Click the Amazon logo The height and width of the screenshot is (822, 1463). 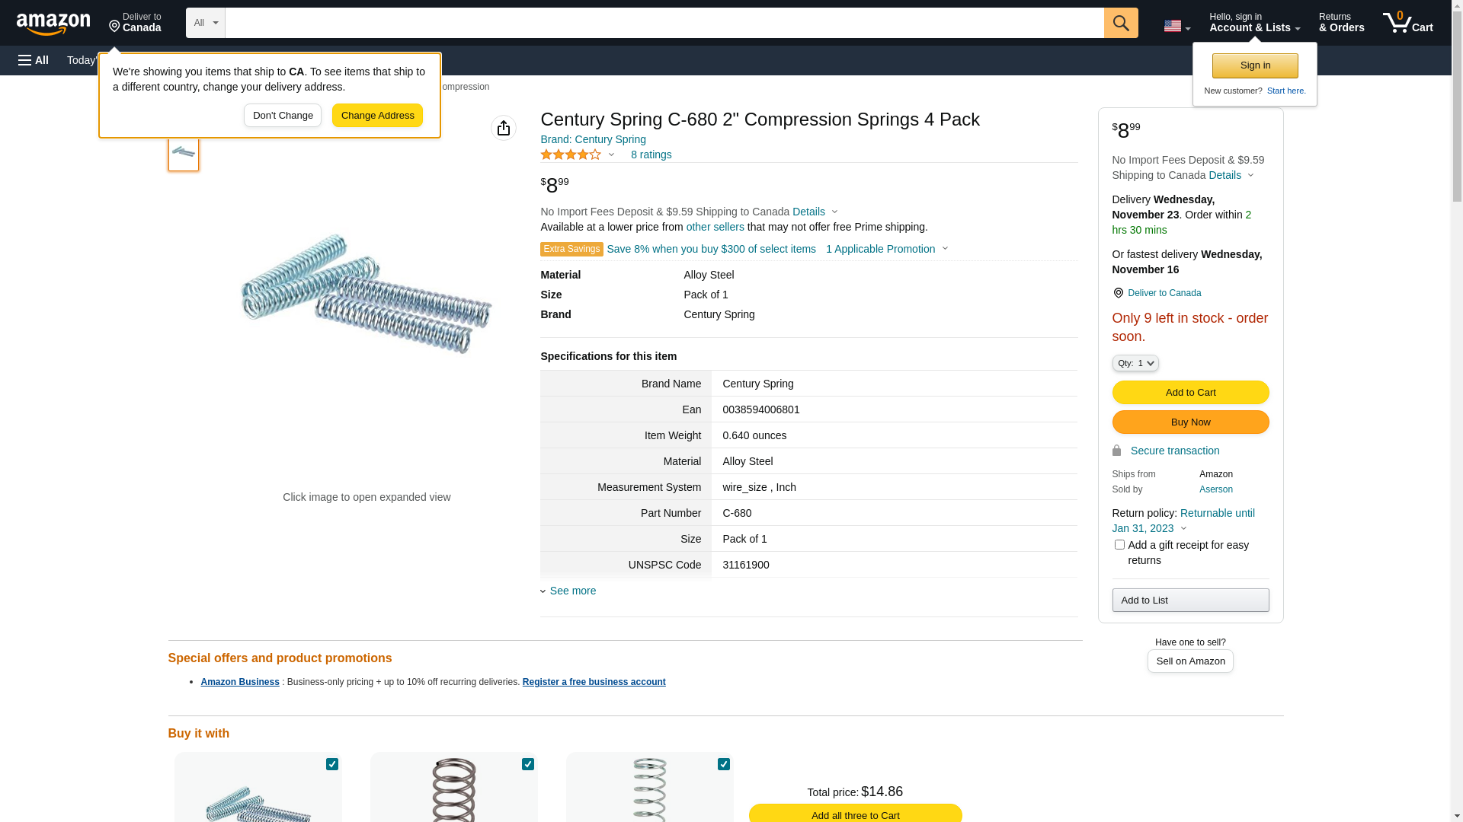53,24
